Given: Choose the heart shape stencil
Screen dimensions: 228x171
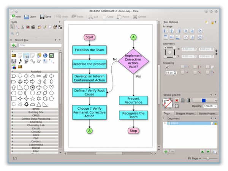Looking at the screenshot, I should click(x=51, y=87).
